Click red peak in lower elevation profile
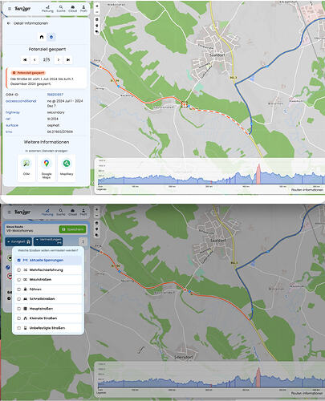Image resolution: width=325 pixels, height=401 pixels. pyautogui.click(x=258, y=377)
